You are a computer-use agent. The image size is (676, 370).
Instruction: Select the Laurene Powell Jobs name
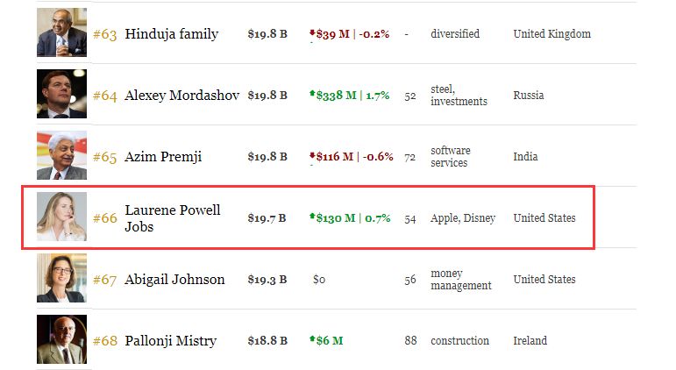[x=173, y=217]
